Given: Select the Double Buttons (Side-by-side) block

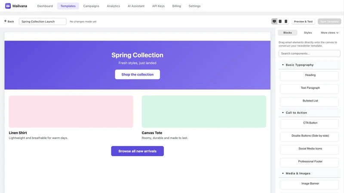Looking at the screenshot, I should [309, 137].
